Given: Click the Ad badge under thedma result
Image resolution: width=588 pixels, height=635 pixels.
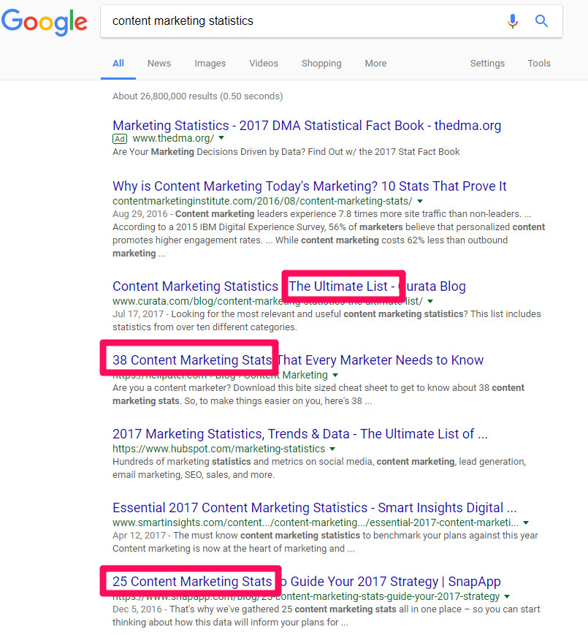Looking at the screenshot, I should (x=119, y=139).
